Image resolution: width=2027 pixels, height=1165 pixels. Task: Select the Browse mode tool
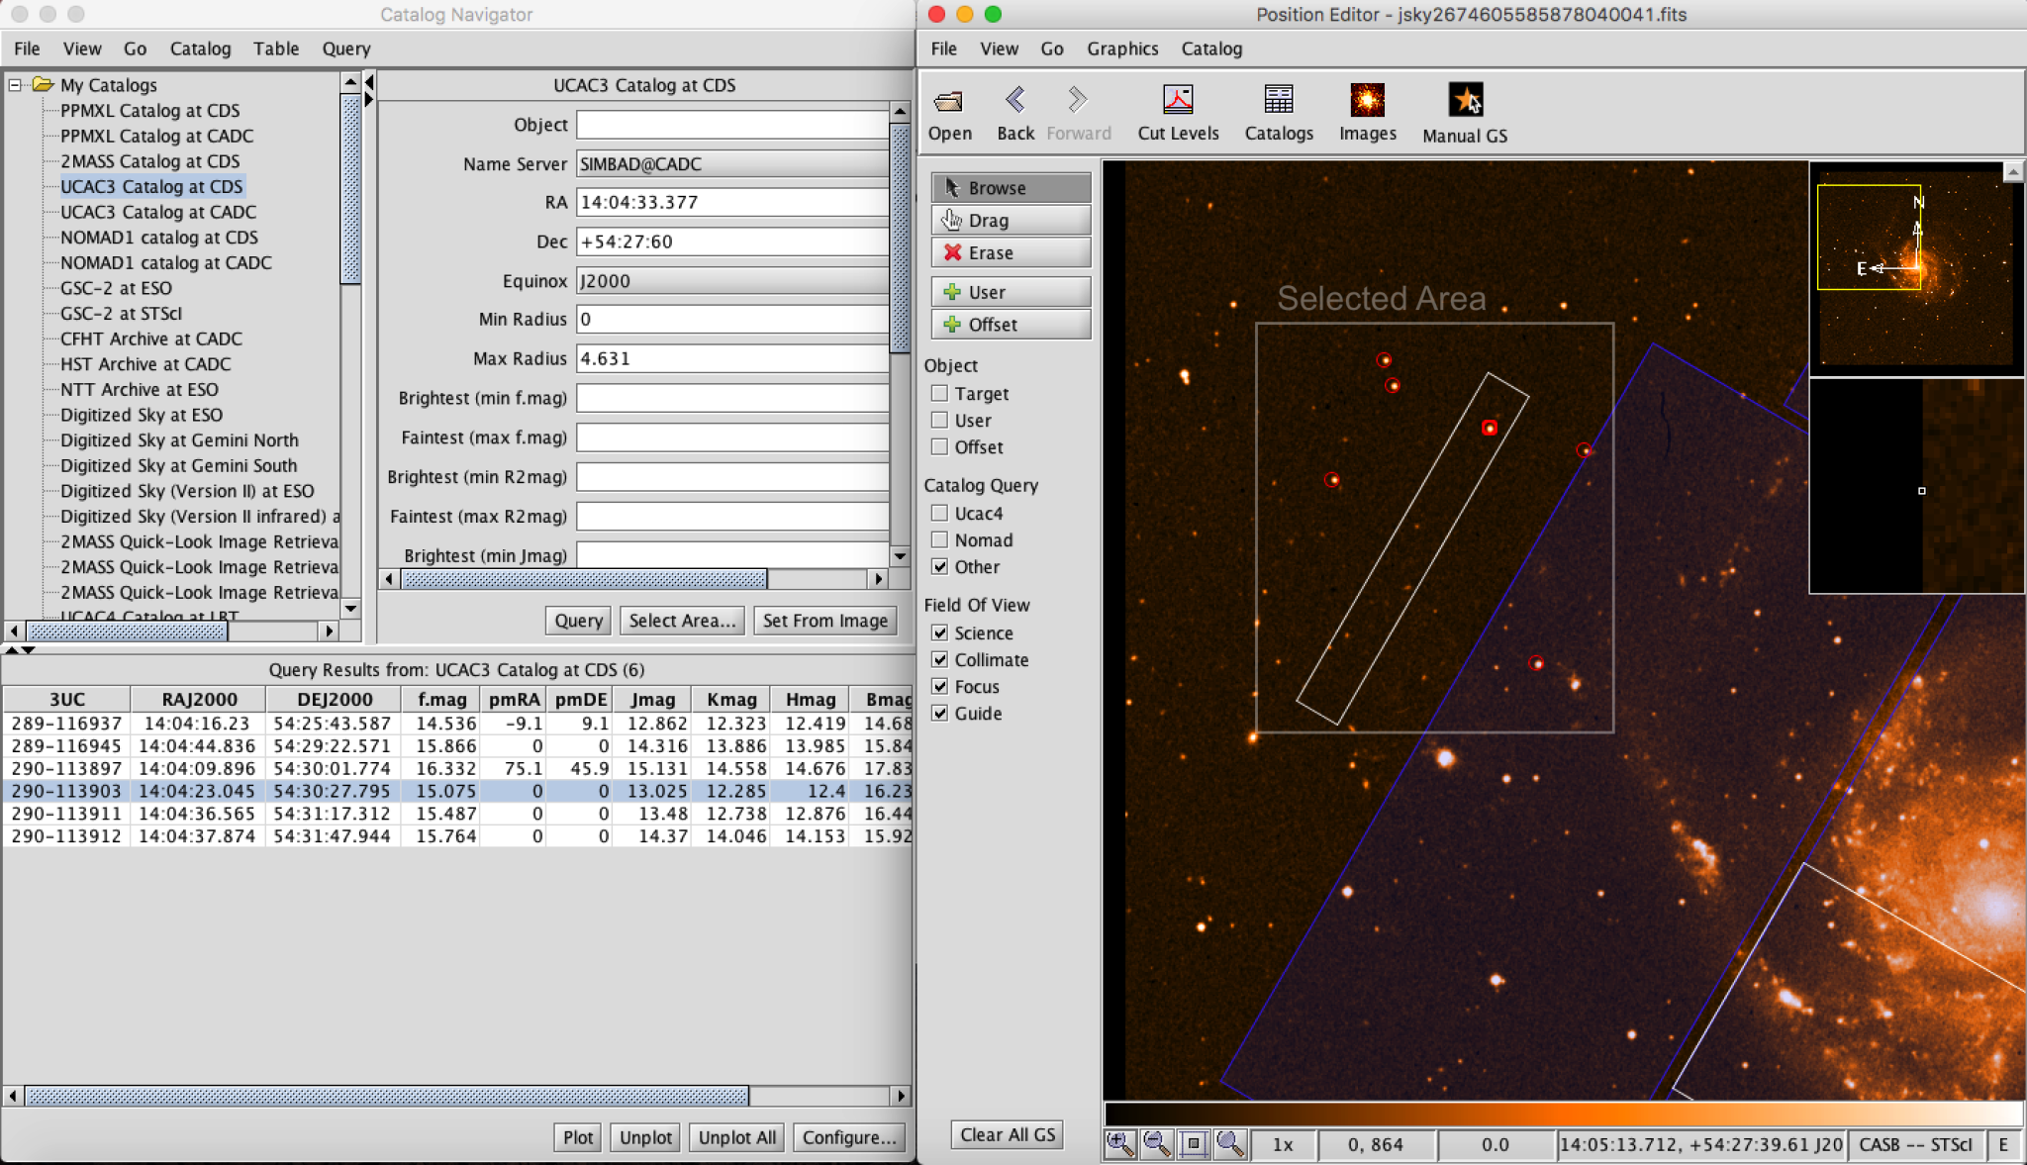click(x=1011, y=187)
